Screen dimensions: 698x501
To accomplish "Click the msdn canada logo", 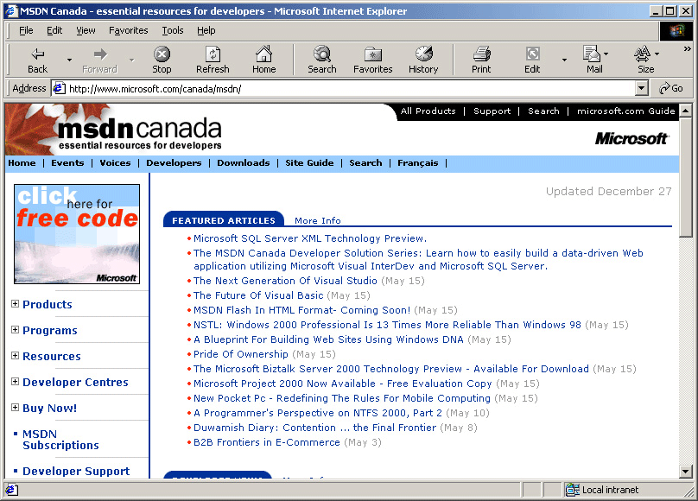I will 139,132.
